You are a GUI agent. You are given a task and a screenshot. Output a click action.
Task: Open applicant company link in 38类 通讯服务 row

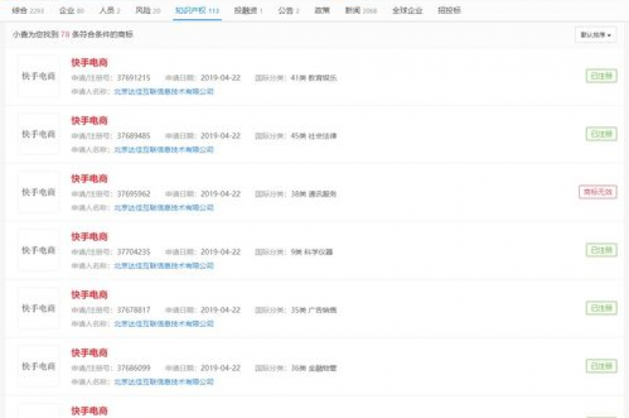pyautogui.click(x=164, y=207)
